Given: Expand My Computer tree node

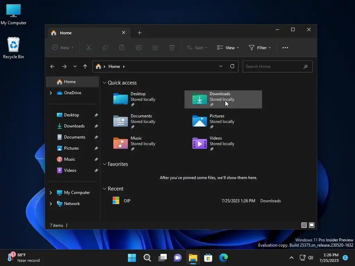Looking at the screenshot, I should tap(51, 193).
